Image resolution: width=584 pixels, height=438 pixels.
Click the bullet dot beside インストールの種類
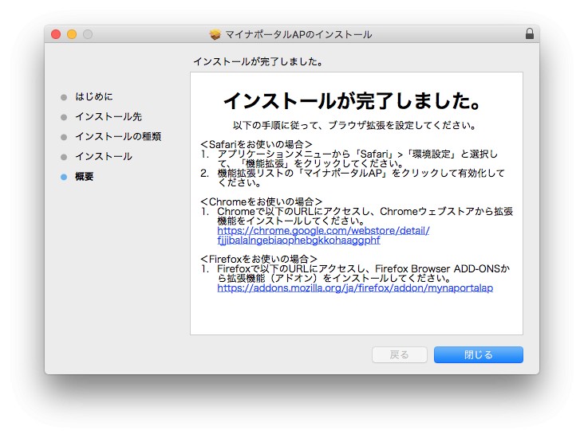[x=64, y=137]
